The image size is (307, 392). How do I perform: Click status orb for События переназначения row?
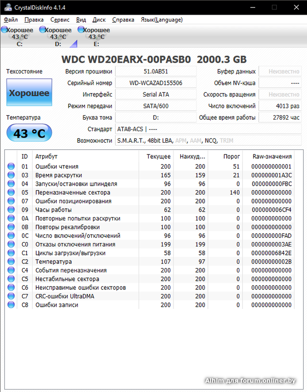(x=11, y=270)
